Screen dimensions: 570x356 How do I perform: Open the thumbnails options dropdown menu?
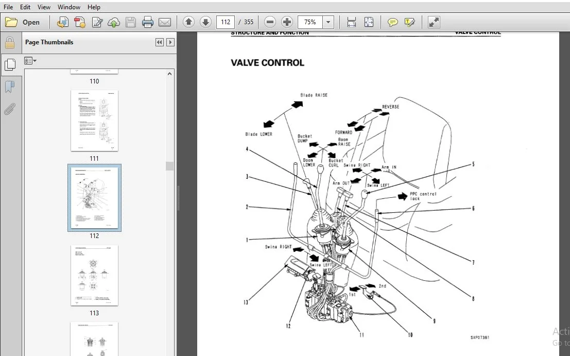pos(30,61)
